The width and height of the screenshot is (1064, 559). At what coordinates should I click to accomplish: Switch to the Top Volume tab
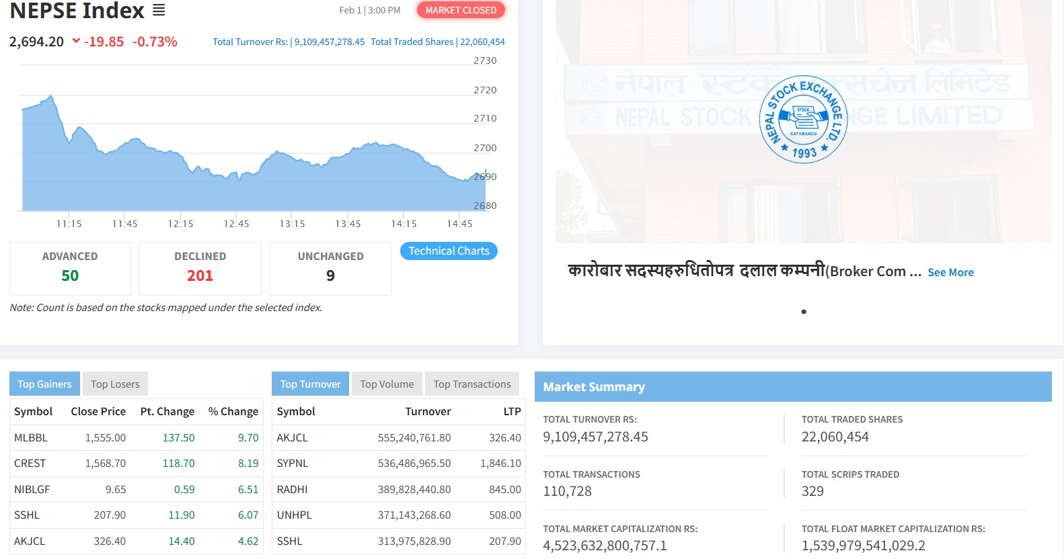pos(387,384)
